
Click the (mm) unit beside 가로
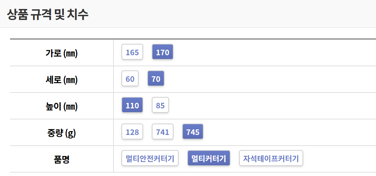coord(70,53)
